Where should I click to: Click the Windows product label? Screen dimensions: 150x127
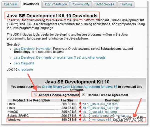(14, 120)
